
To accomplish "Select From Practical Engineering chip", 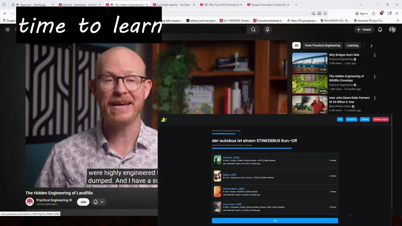I will coord(322,46).
